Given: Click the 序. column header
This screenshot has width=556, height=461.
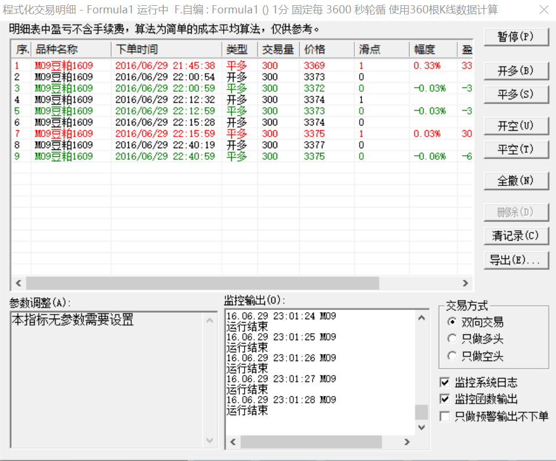Looking at the screenshot, I should [x=21, y=49].
